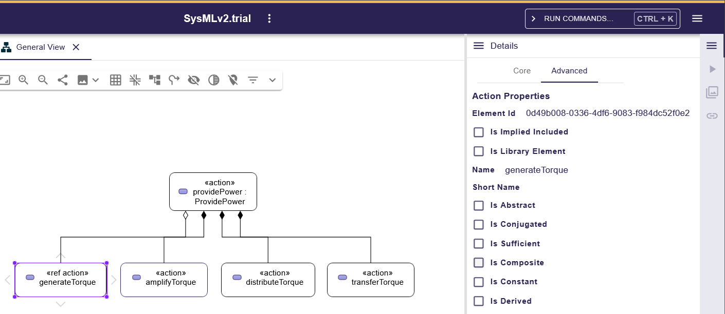The image size is (725, 314).
Task: Open the SysMLv2.trial three-dot menu
Action: point(269,18)
